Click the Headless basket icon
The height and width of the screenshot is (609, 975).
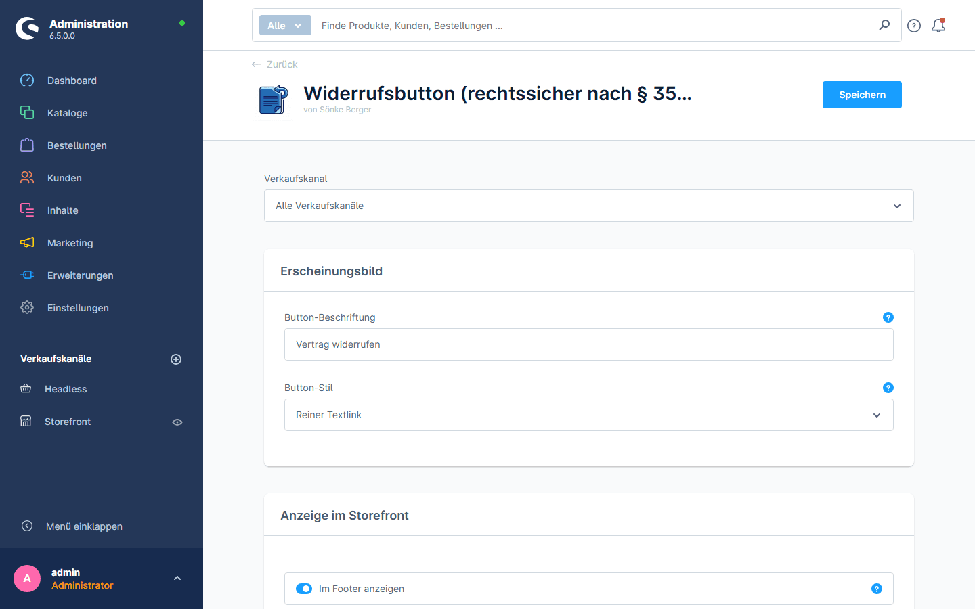(26, 389)
